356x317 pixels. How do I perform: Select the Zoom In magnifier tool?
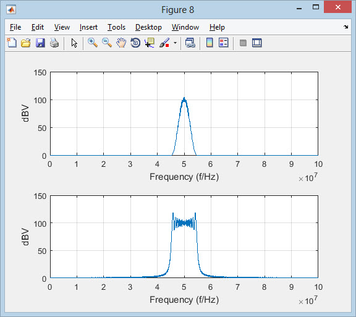(93, 43)
